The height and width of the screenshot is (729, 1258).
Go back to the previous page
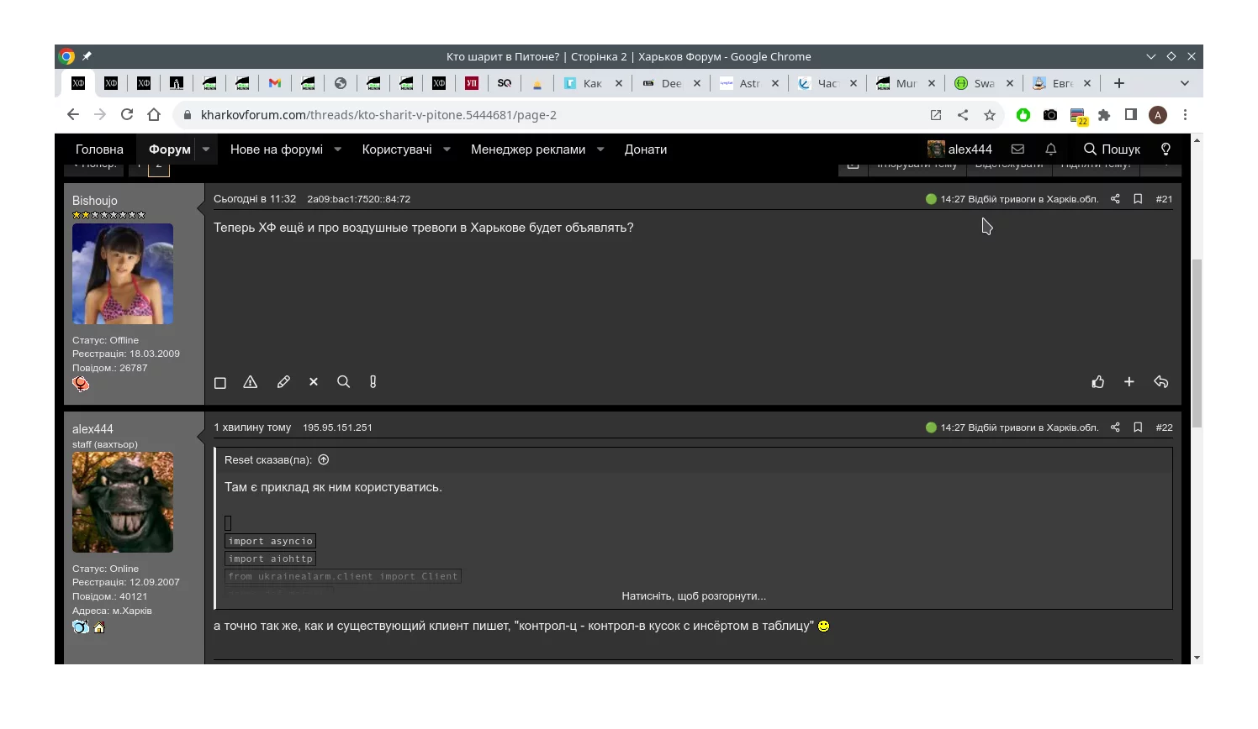point(73,115)
